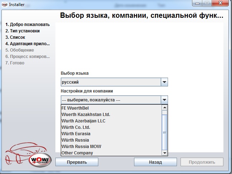The image size is (232, 174).
Task: Click the Installer title bar app icon
Action: click(5, 5)
